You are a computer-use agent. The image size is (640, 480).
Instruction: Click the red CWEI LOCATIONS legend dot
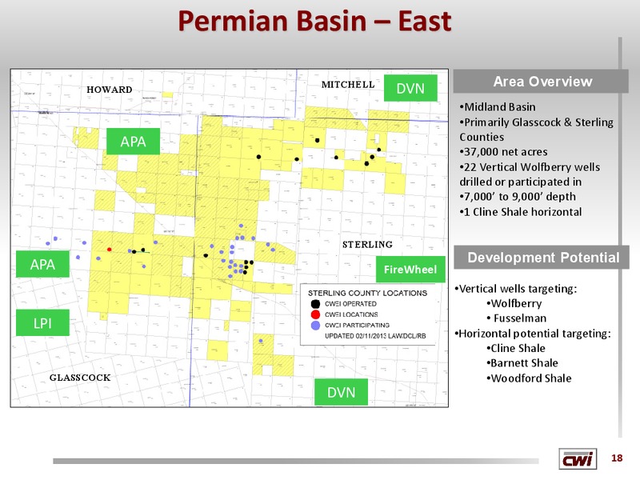pos(315,314)
